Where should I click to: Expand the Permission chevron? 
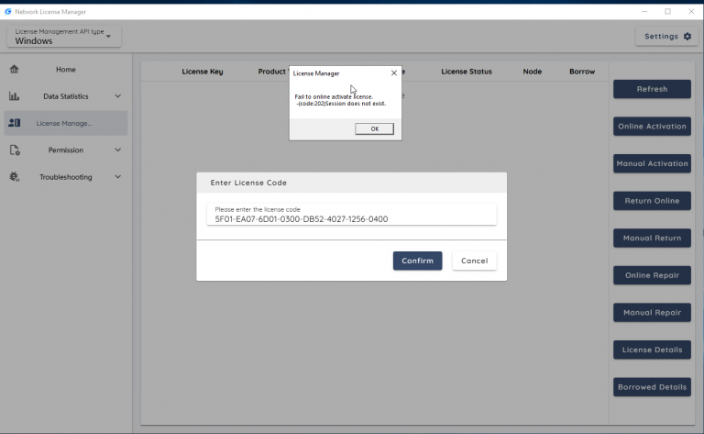pos(117,150)
